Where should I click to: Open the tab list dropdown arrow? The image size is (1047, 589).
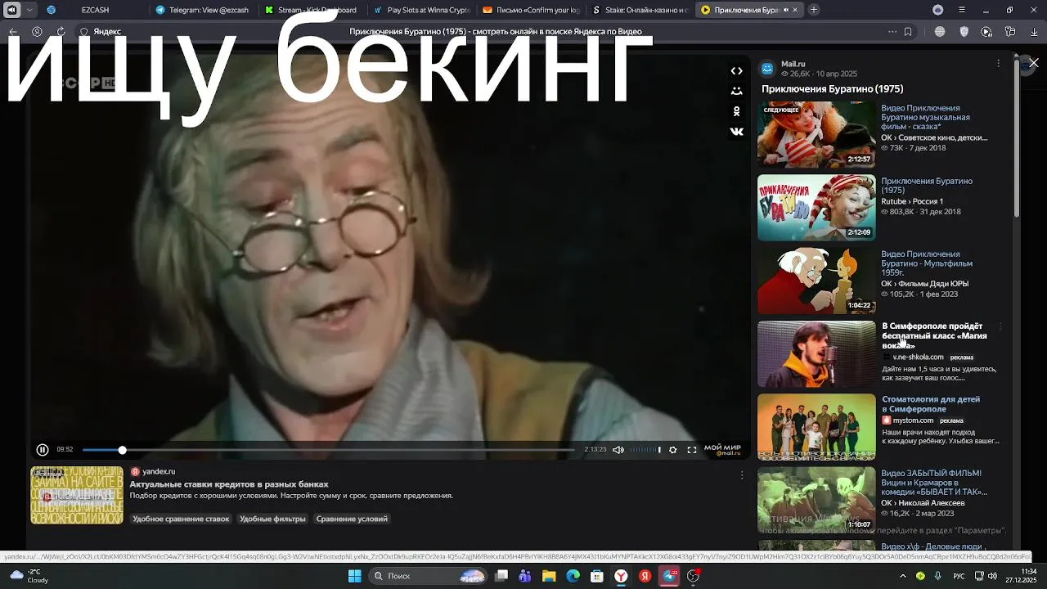(x=30, y=10)
